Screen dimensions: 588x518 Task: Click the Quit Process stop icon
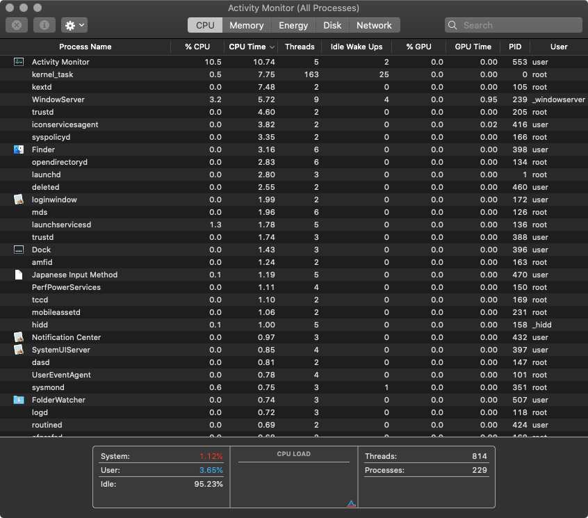(x=17, y=25)
